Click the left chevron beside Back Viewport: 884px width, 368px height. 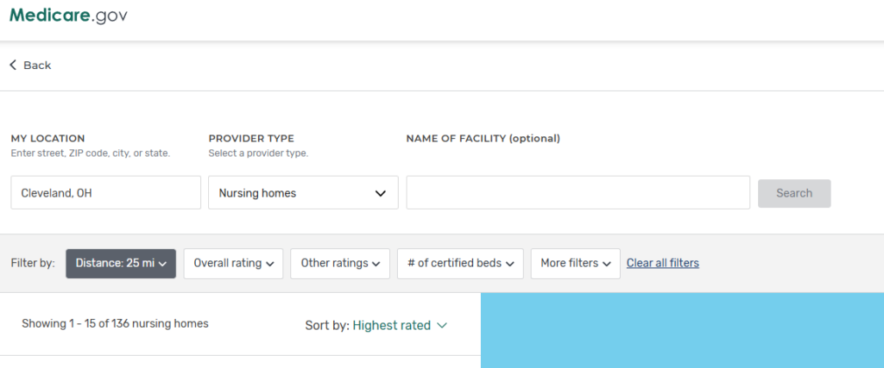click(x=13, y=65)
